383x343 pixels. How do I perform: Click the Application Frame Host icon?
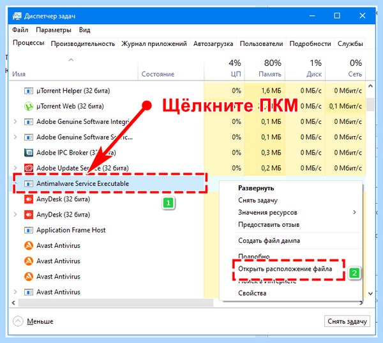click(29, 230)
